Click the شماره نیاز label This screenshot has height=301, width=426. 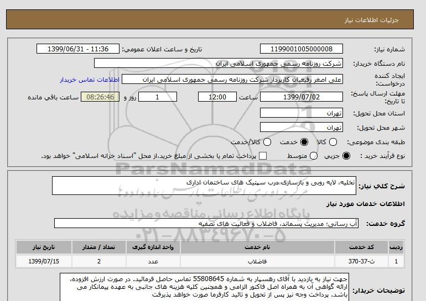pos(389,49)
